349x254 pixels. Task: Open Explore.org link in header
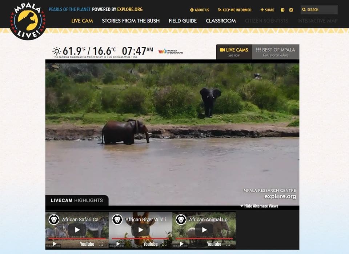coord(130,9)
